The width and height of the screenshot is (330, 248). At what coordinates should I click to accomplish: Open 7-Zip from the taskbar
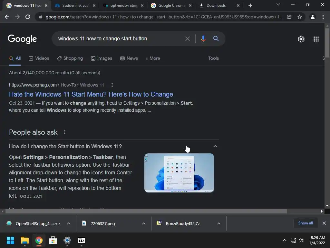pyautogui.click(x=82, y=240)
